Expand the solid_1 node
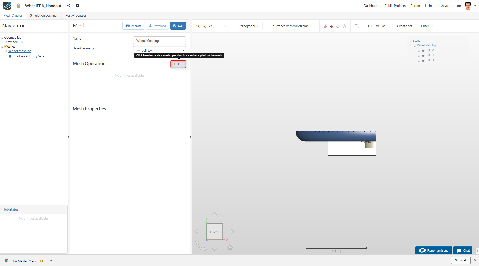Viewport: 479px width, 266px height. point(419,56)
